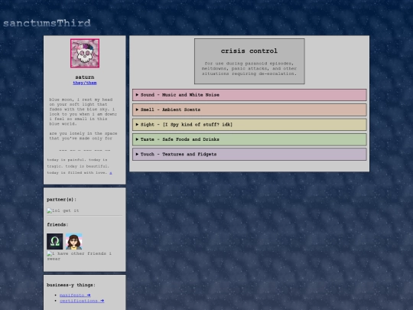This screenshot has width=413, height=310.
Task: Expand the Taste - Safe Foods and Drinks section
Action: coord(249,139)
